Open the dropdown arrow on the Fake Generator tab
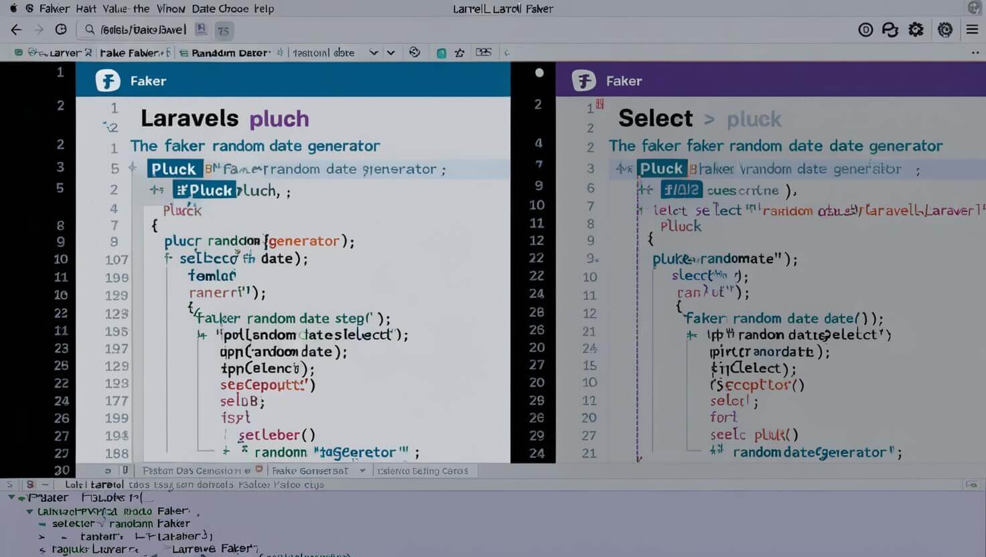 pos(362,471)
